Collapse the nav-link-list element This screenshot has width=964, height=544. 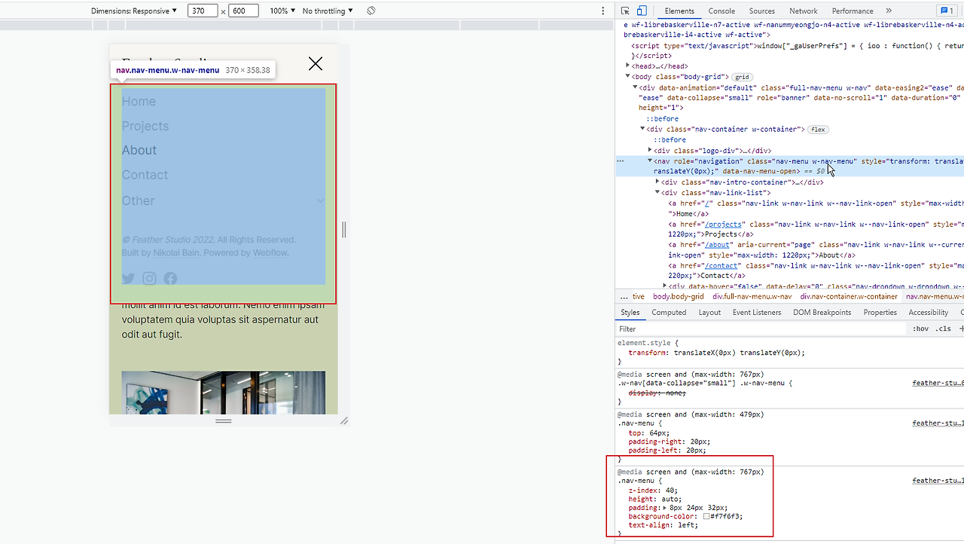[x=657, y=193]
